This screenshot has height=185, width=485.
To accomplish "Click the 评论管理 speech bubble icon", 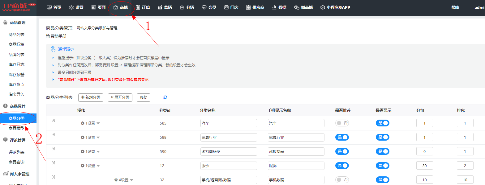I will pos(5,140).
